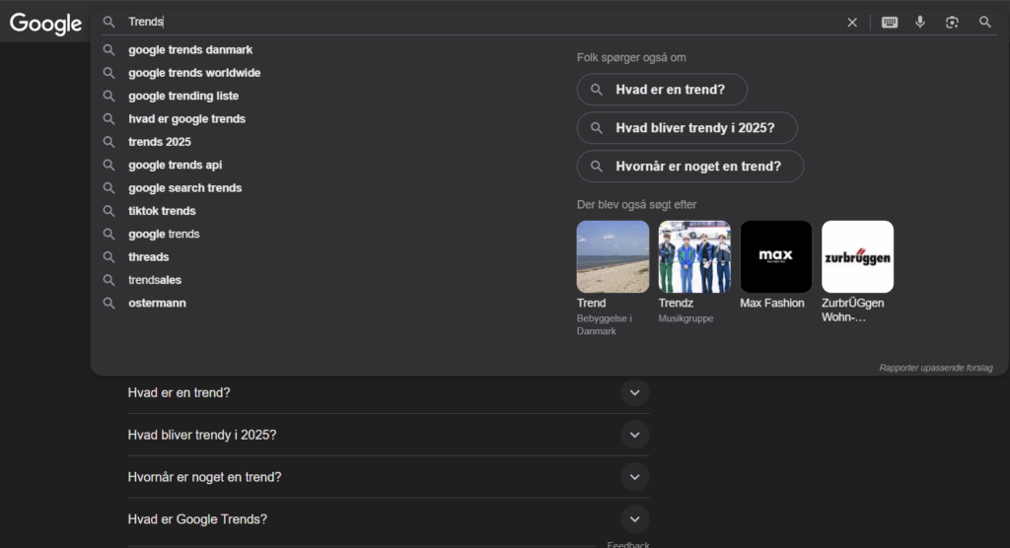Click the Hvad bliver trendy i 2025? chip
The width and height of the screenshot is (1010, 548).
tap(686, 128)
